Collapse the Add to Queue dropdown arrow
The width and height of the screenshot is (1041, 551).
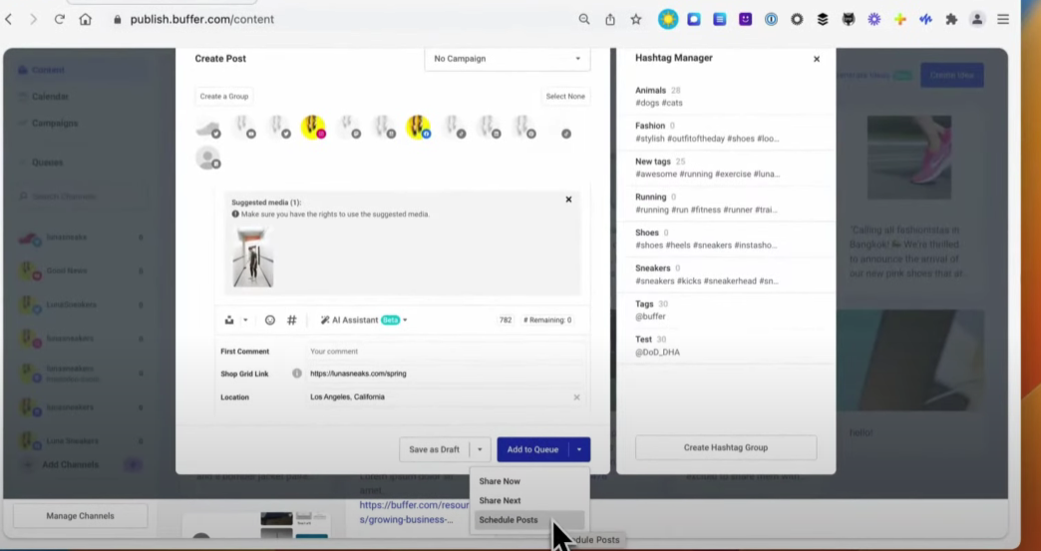pyautogui.click(x=579, y=449)
